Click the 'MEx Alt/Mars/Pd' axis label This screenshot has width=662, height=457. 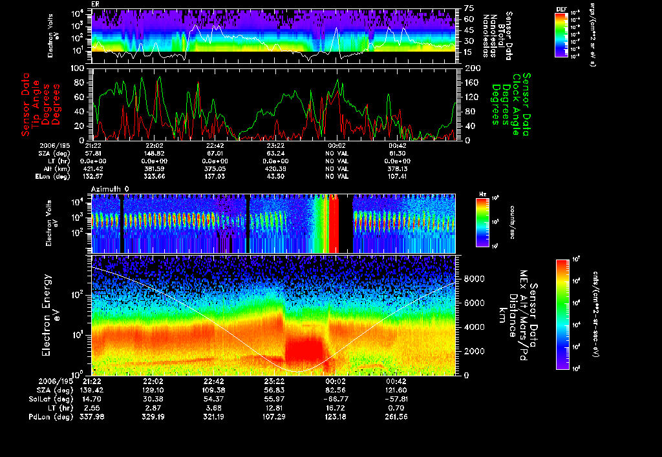(524, 316)
